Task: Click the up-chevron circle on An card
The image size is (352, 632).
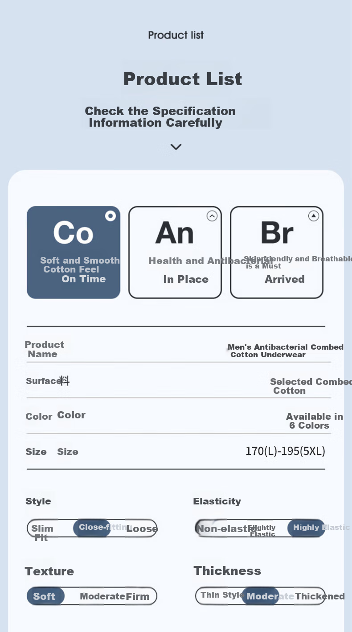Action: pos(212,216)
